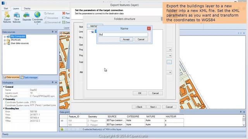Click the Export features ribbon icon

tap(7, 17)
